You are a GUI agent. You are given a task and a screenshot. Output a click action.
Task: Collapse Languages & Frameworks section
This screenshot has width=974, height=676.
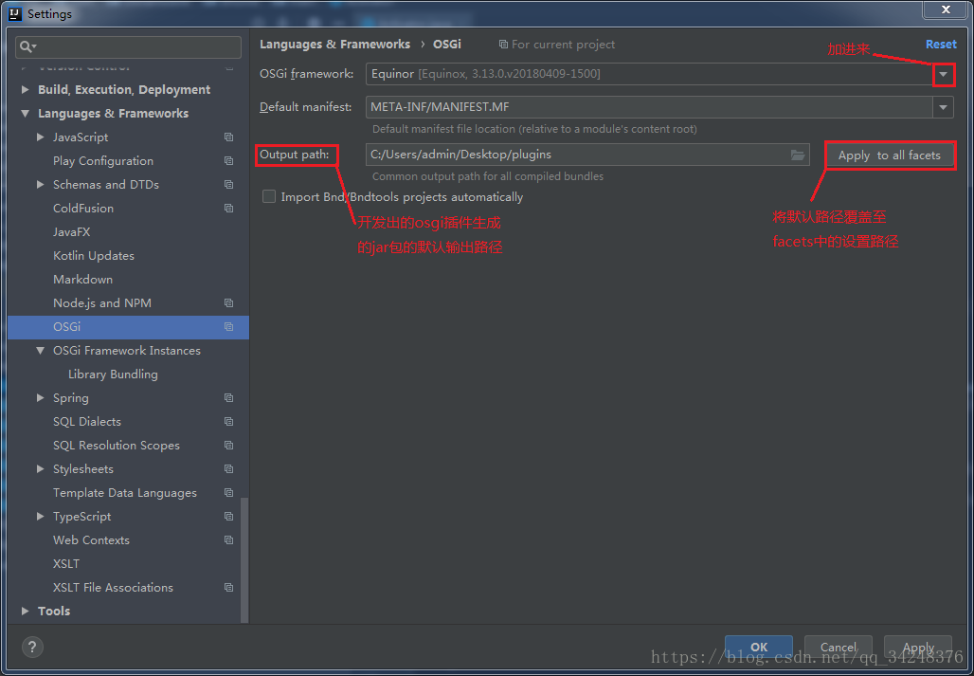(x=26, y=114)
